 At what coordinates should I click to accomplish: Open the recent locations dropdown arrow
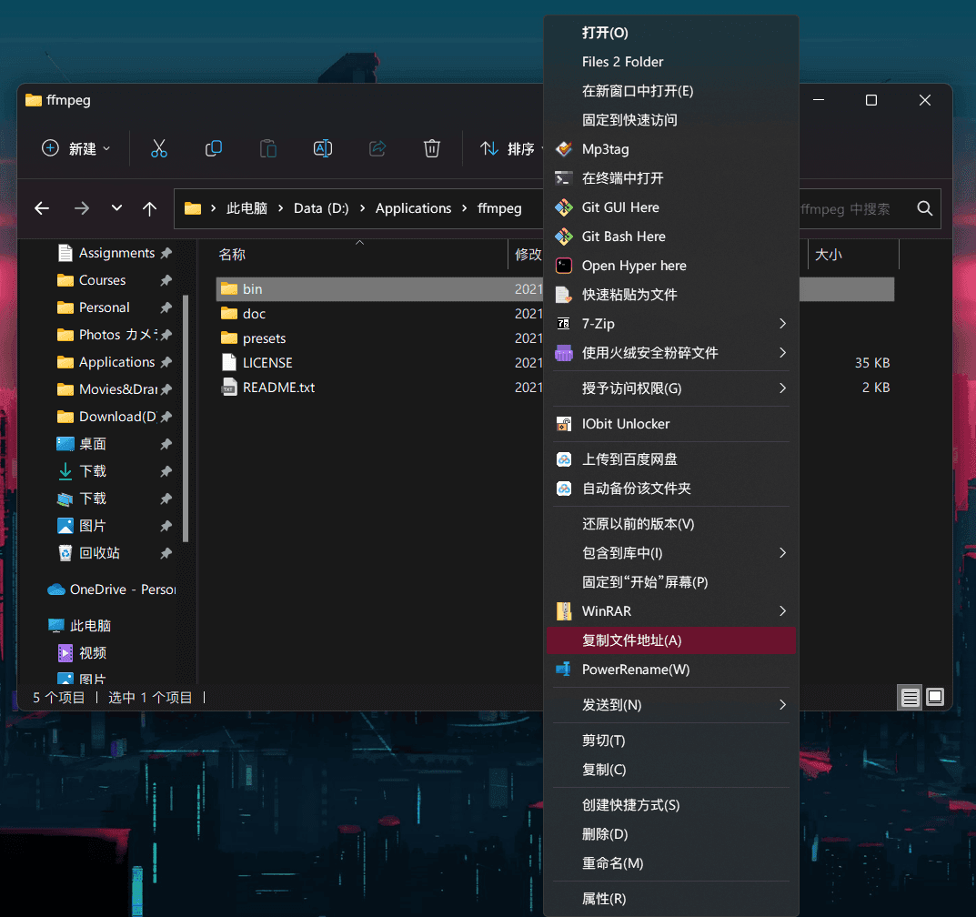click(x=116, y=208)
